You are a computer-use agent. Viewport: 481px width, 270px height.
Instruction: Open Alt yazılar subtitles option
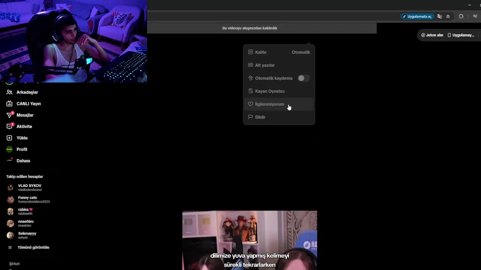pos(279,65)
